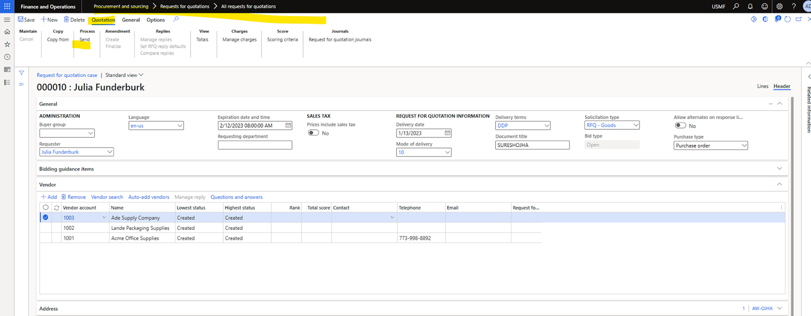Viewport: 811px width, 316px height.
Task: Open the Language dropdown showing en-us
Action: pos(180,126)
